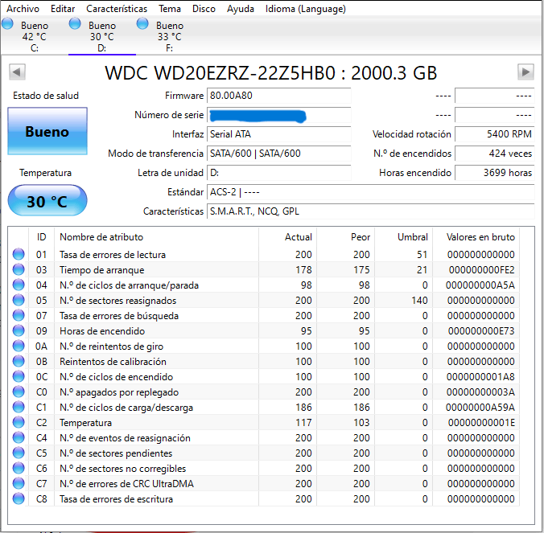Select the F: drive tab at 33 °C
The width and height of the screenshot is (544, 533).
[169, 36]
